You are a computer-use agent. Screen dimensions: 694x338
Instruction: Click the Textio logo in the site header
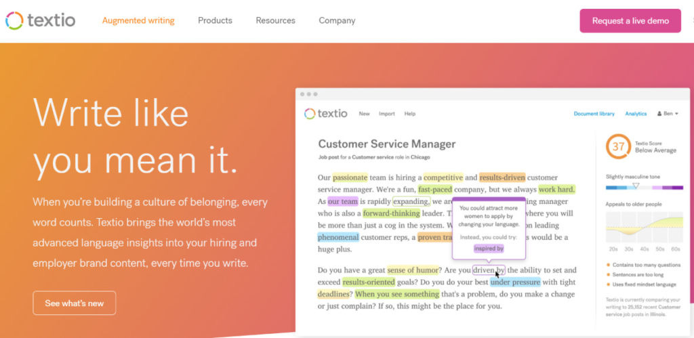click(x=40, y=20)
